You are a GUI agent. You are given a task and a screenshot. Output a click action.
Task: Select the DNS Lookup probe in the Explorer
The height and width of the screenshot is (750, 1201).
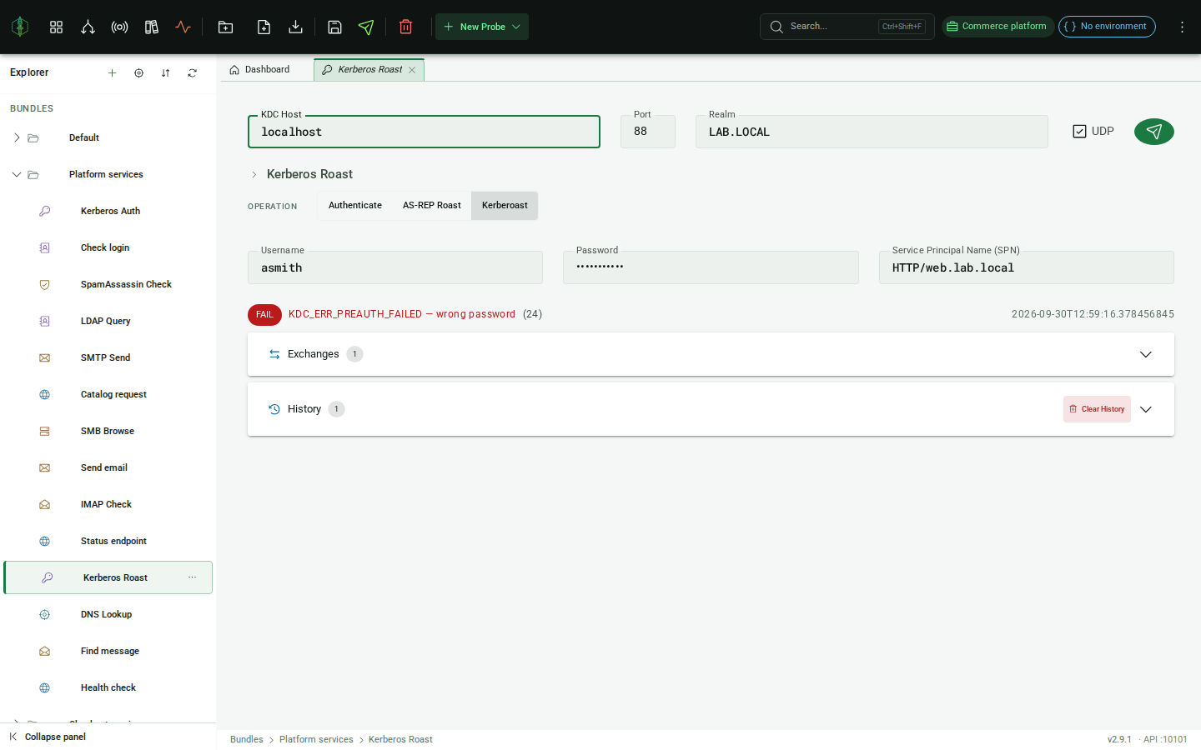pyautogui.click(x=108, y=614)
